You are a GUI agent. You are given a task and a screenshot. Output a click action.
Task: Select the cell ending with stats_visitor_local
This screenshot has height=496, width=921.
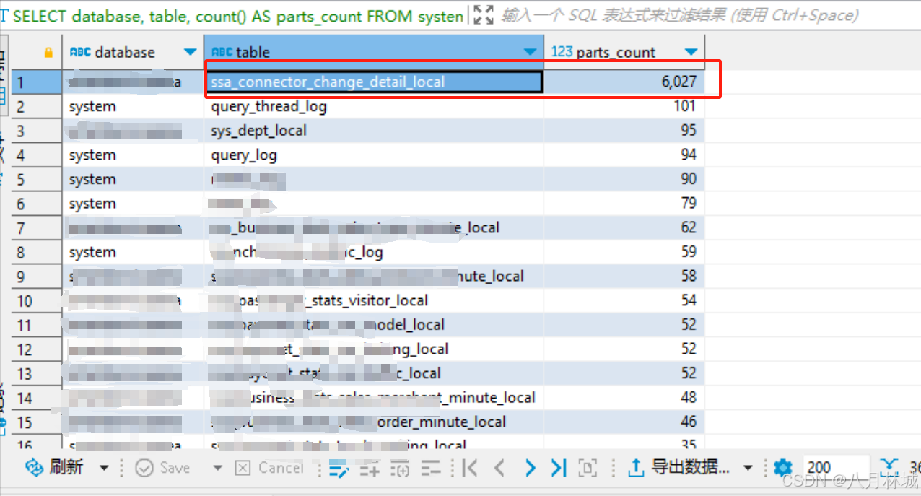click(x=374, y=300)
